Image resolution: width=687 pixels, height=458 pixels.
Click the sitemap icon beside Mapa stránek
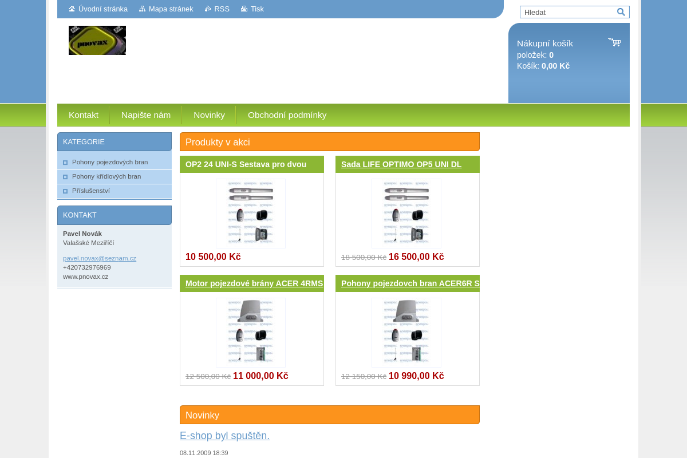[x=142, y=9]
